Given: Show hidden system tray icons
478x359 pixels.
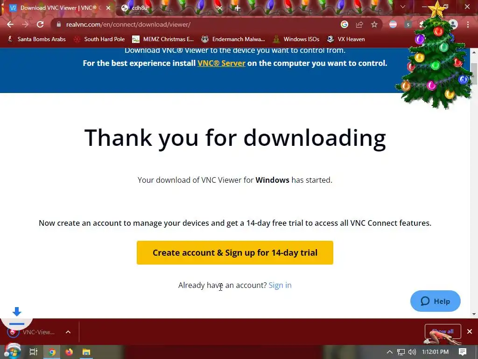Looking at the screenshot, I should (x=390, y=352).
